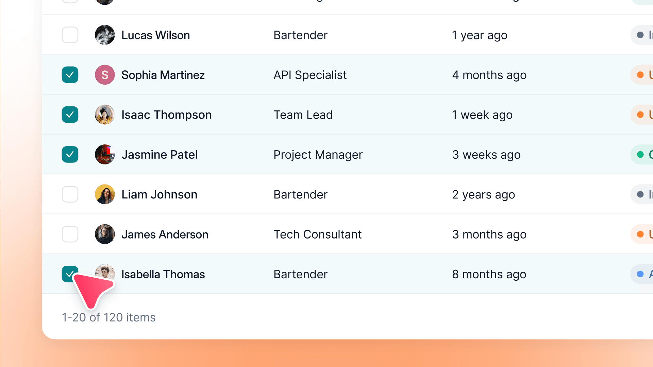Click the 1-20 of 120 items pagination text
This screenshot has height=367, width=653.
click(x=108, y=317)
